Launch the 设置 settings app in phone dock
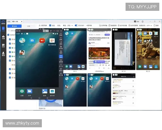This screenshot has width=162, height=130. (22, 92)
